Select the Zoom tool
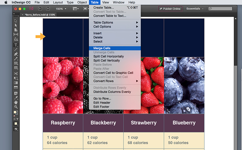242x150 pixels. (16, 107)
